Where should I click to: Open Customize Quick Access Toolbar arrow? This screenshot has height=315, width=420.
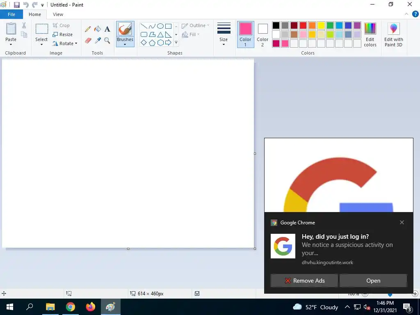[x=42, y=5]
